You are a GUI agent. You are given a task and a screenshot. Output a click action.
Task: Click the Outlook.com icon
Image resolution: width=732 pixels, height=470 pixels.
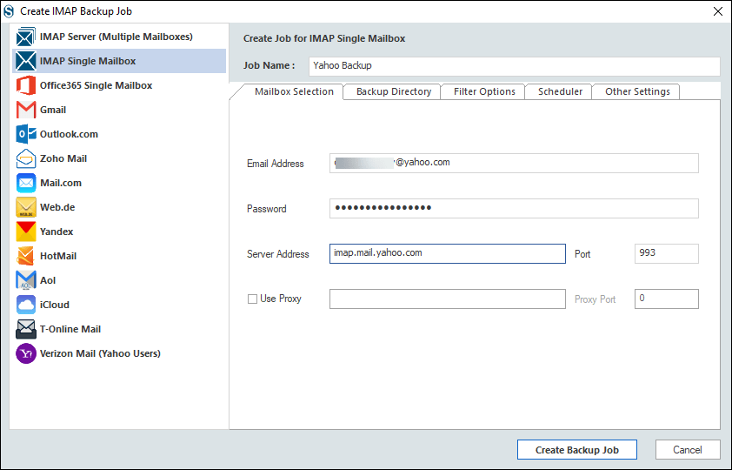[x=26, y=134]
